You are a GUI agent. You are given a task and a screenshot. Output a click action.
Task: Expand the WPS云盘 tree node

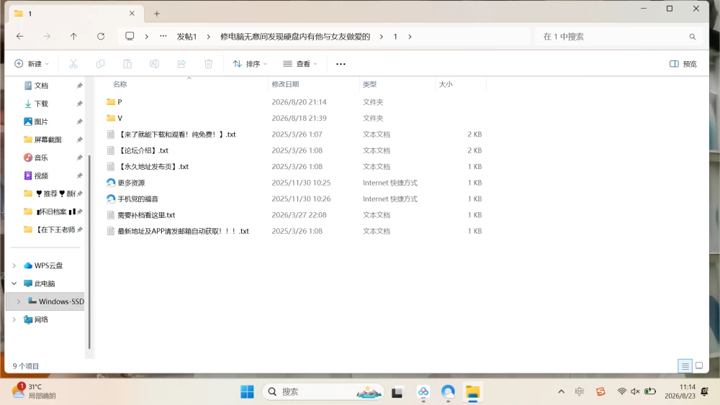click(x=14, y=265)
